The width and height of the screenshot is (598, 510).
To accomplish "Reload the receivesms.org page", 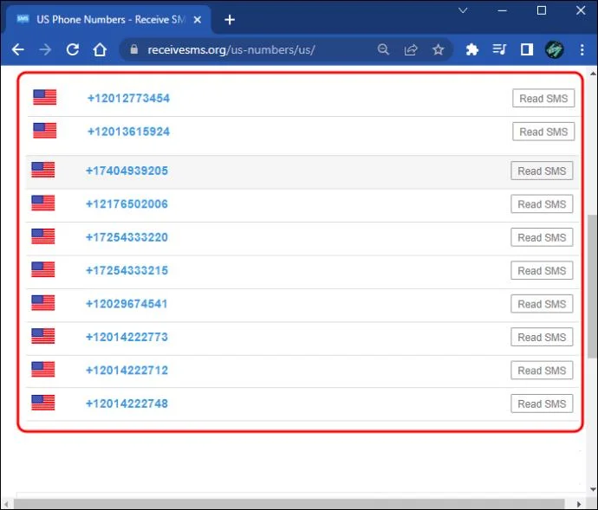I will point(73,49).
